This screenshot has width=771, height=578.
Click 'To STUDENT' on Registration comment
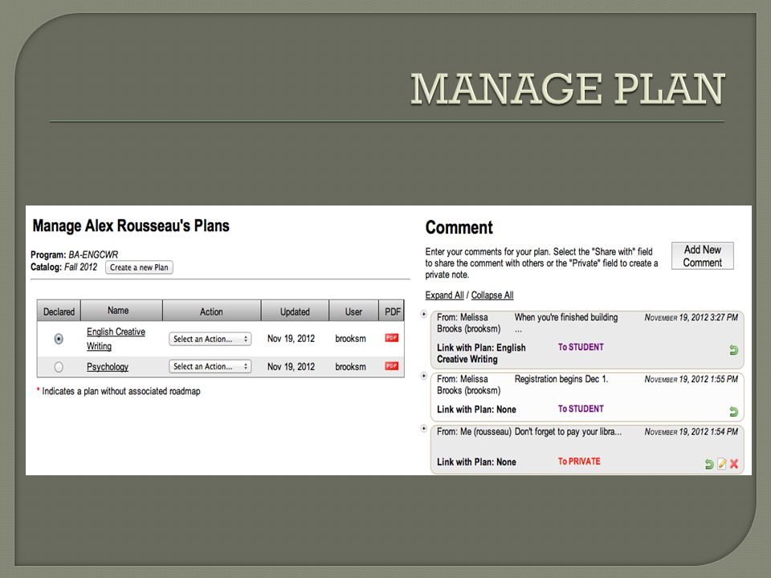click(x=581, y=409)
